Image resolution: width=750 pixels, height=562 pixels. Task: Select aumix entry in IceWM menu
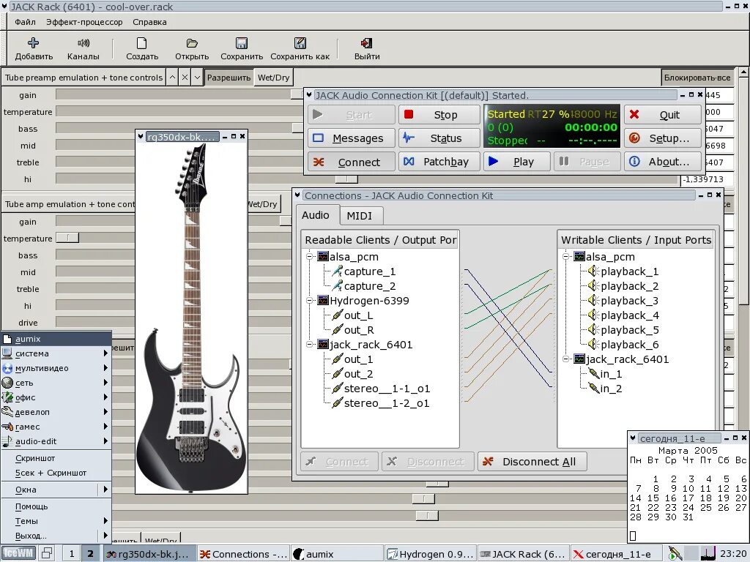[56, 339]
